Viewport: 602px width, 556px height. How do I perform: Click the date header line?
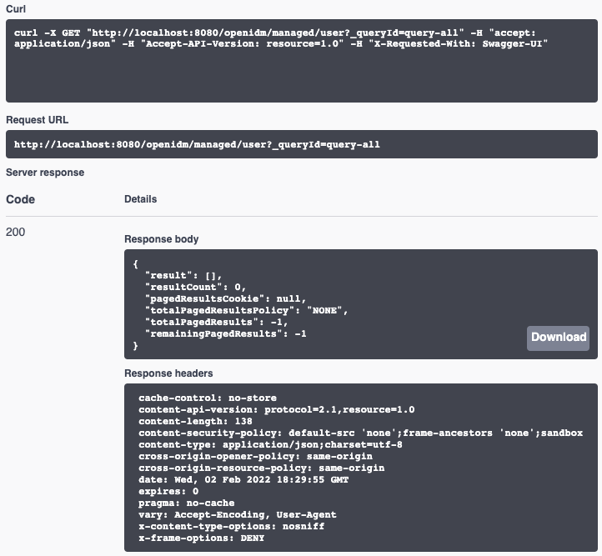tap(243, 479)
